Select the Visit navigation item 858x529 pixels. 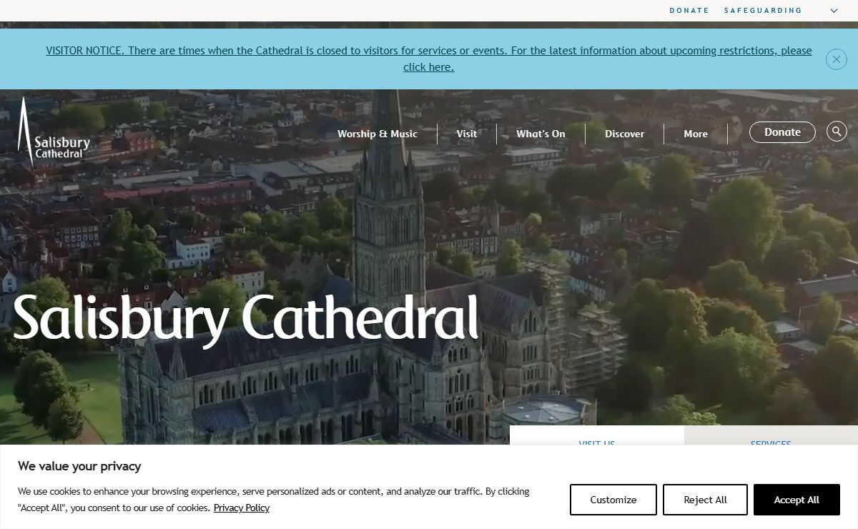point(466,134)
